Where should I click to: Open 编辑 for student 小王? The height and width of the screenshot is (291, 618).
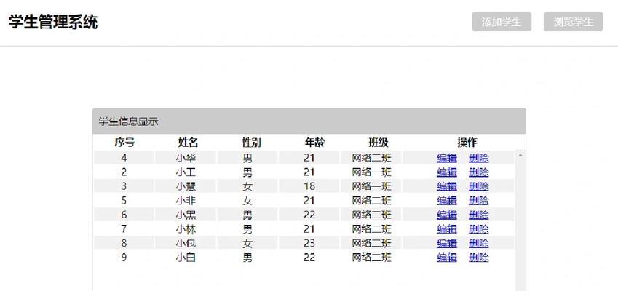(x=447, y=172)
